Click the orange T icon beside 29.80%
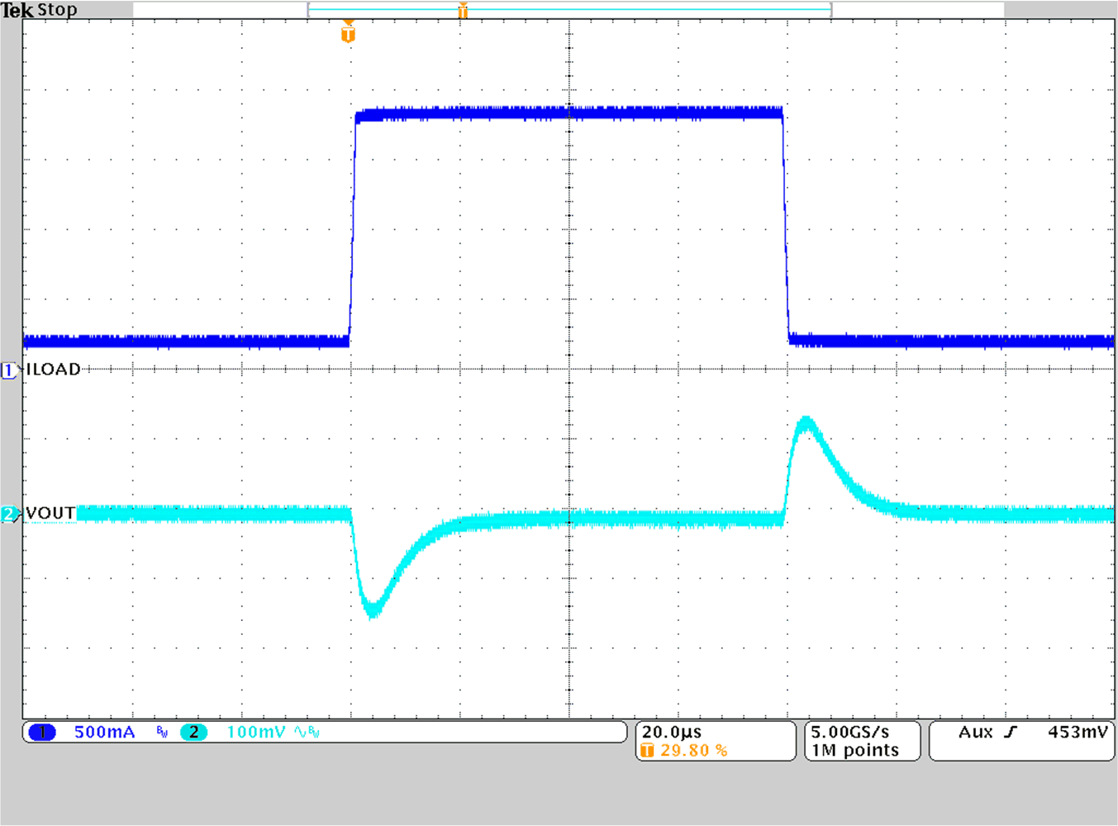The image size is (1118, 826). tap(649, 751)
